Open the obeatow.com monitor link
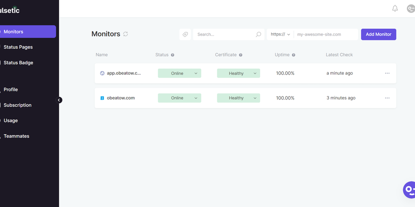Viewport: 415px width, 207px height. 121,98
